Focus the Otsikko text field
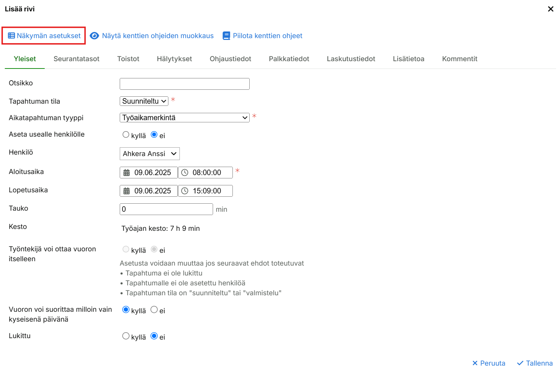559x370 pixels. [185, 84]
